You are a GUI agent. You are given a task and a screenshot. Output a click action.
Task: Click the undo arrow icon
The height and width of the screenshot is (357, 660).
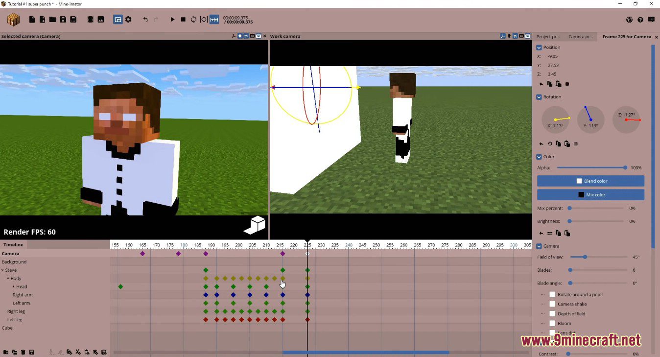[x=145, y=19]
